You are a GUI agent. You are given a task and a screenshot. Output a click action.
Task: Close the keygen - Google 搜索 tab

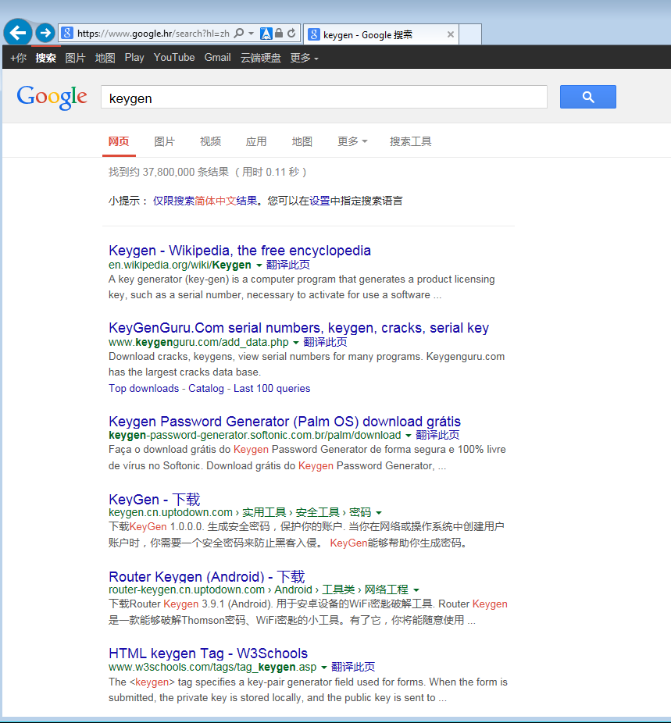point(451,34)
